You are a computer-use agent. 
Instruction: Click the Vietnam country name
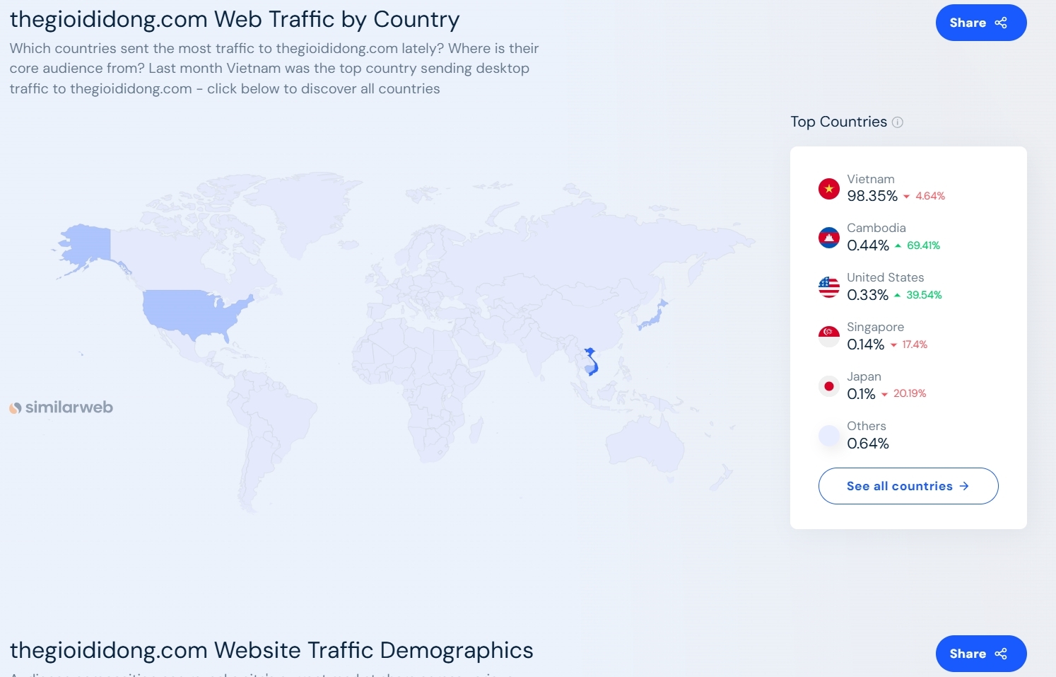[871, 179]
